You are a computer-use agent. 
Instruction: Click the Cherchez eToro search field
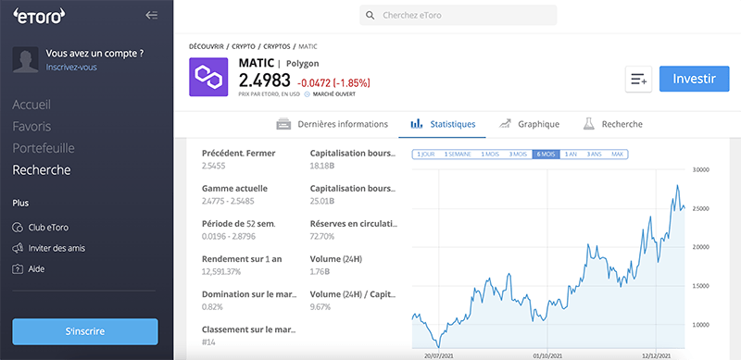coord(458,16)
